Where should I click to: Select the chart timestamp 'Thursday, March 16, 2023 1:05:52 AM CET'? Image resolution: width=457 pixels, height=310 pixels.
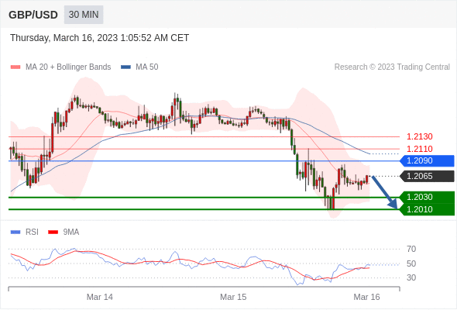tap(99, 38)
